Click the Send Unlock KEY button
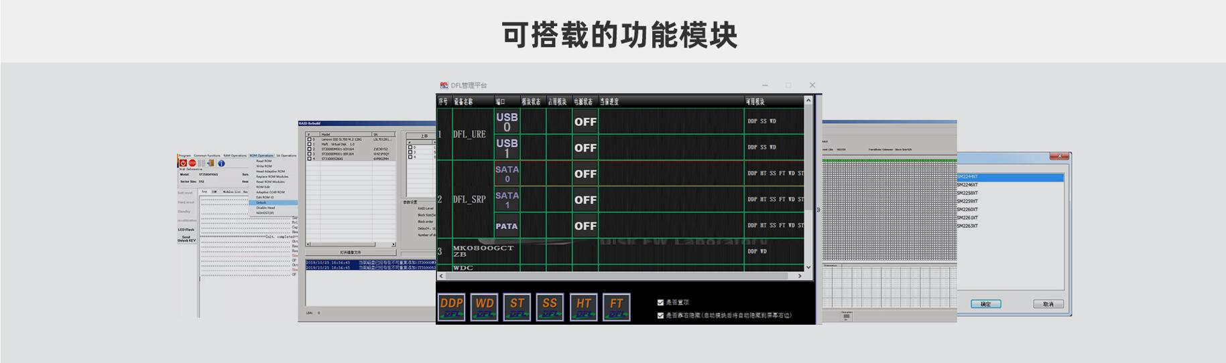 coord(186,238)
